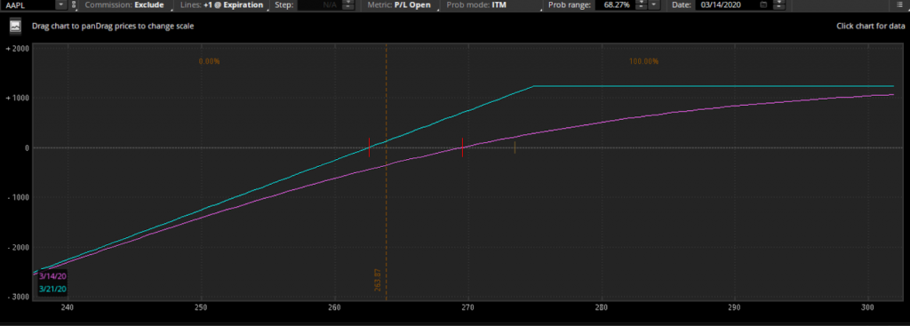The width and height of the screenshot is (910, 326).
Task: Change the Metric P/L Open setting
Action: (399, 4)
